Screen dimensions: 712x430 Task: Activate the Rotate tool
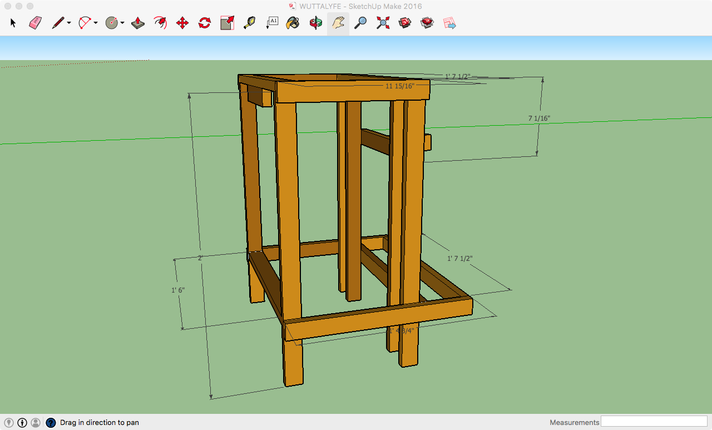point(205,23)
